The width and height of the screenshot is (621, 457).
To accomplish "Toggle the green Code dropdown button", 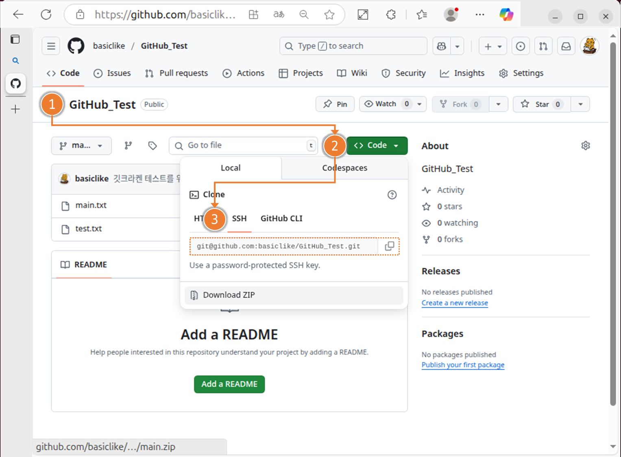I will pos(377,145).
